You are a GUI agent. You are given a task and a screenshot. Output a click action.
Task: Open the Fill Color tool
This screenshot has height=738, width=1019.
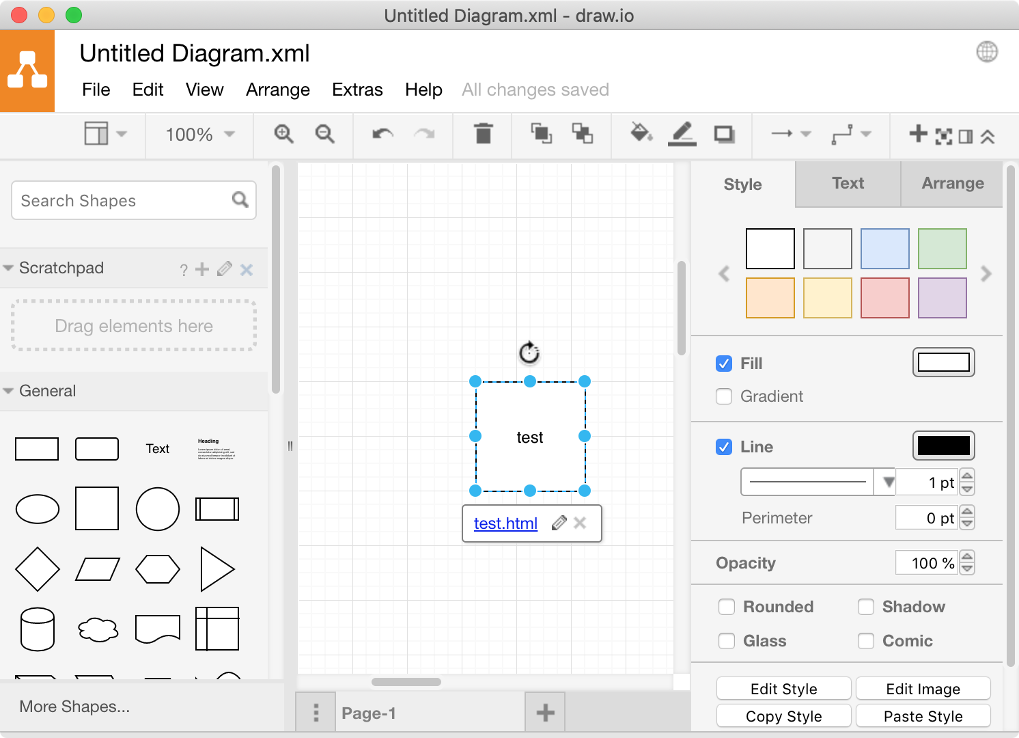pos(639,135)
